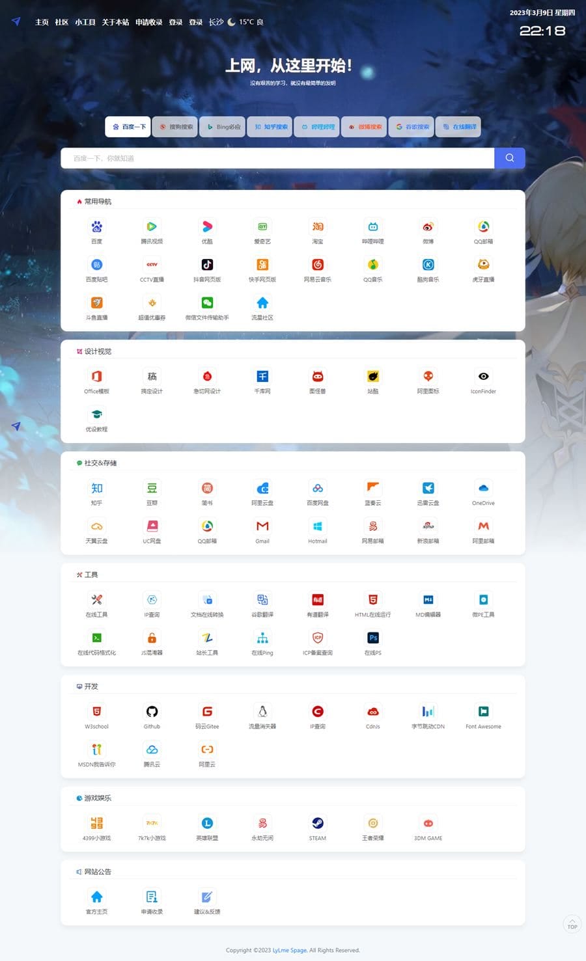Open 知乎 shortcut
The image size is (586, 961).
click(x=96, y=493)
